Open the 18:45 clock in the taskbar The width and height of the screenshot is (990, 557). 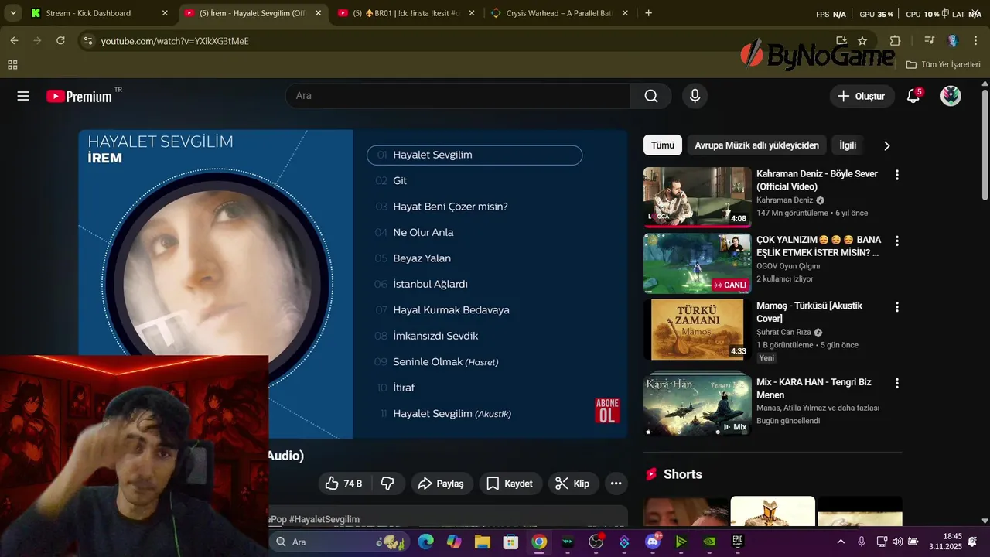point(945,541)
